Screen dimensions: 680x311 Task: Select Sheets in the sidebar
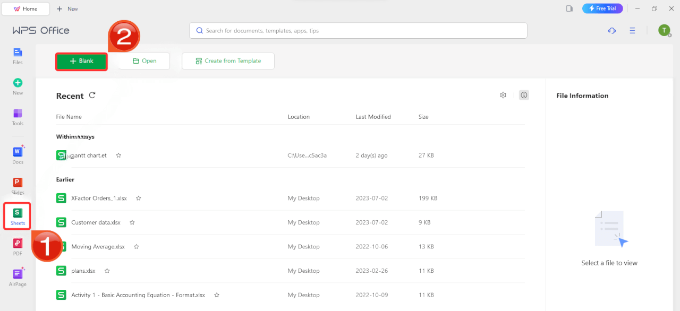click(18, 217)
